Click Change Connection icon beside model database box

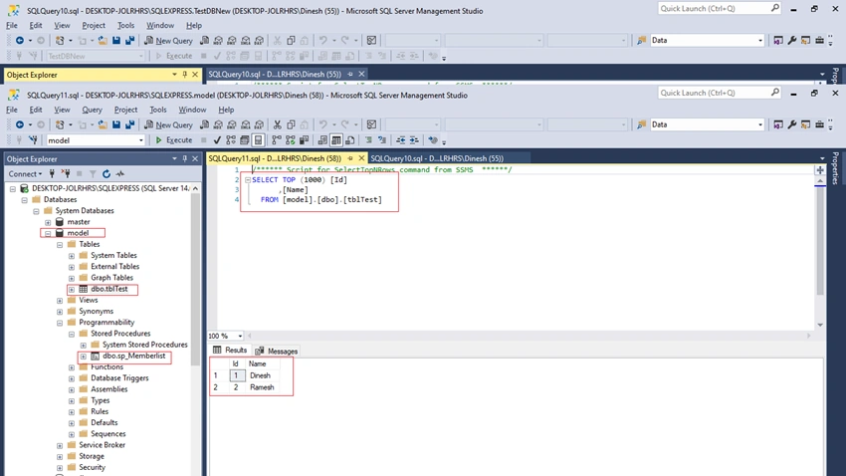(33, 140)
